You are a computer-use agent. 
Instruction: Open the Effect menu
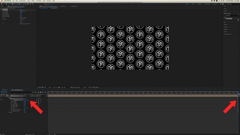tap(33, 1)
